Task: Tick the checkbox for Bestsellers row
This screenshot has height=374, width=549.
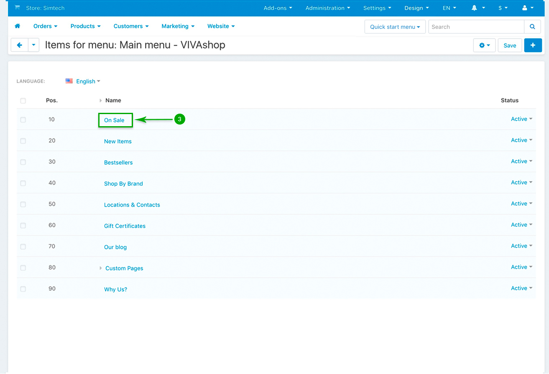Action: tap(23, 162)
